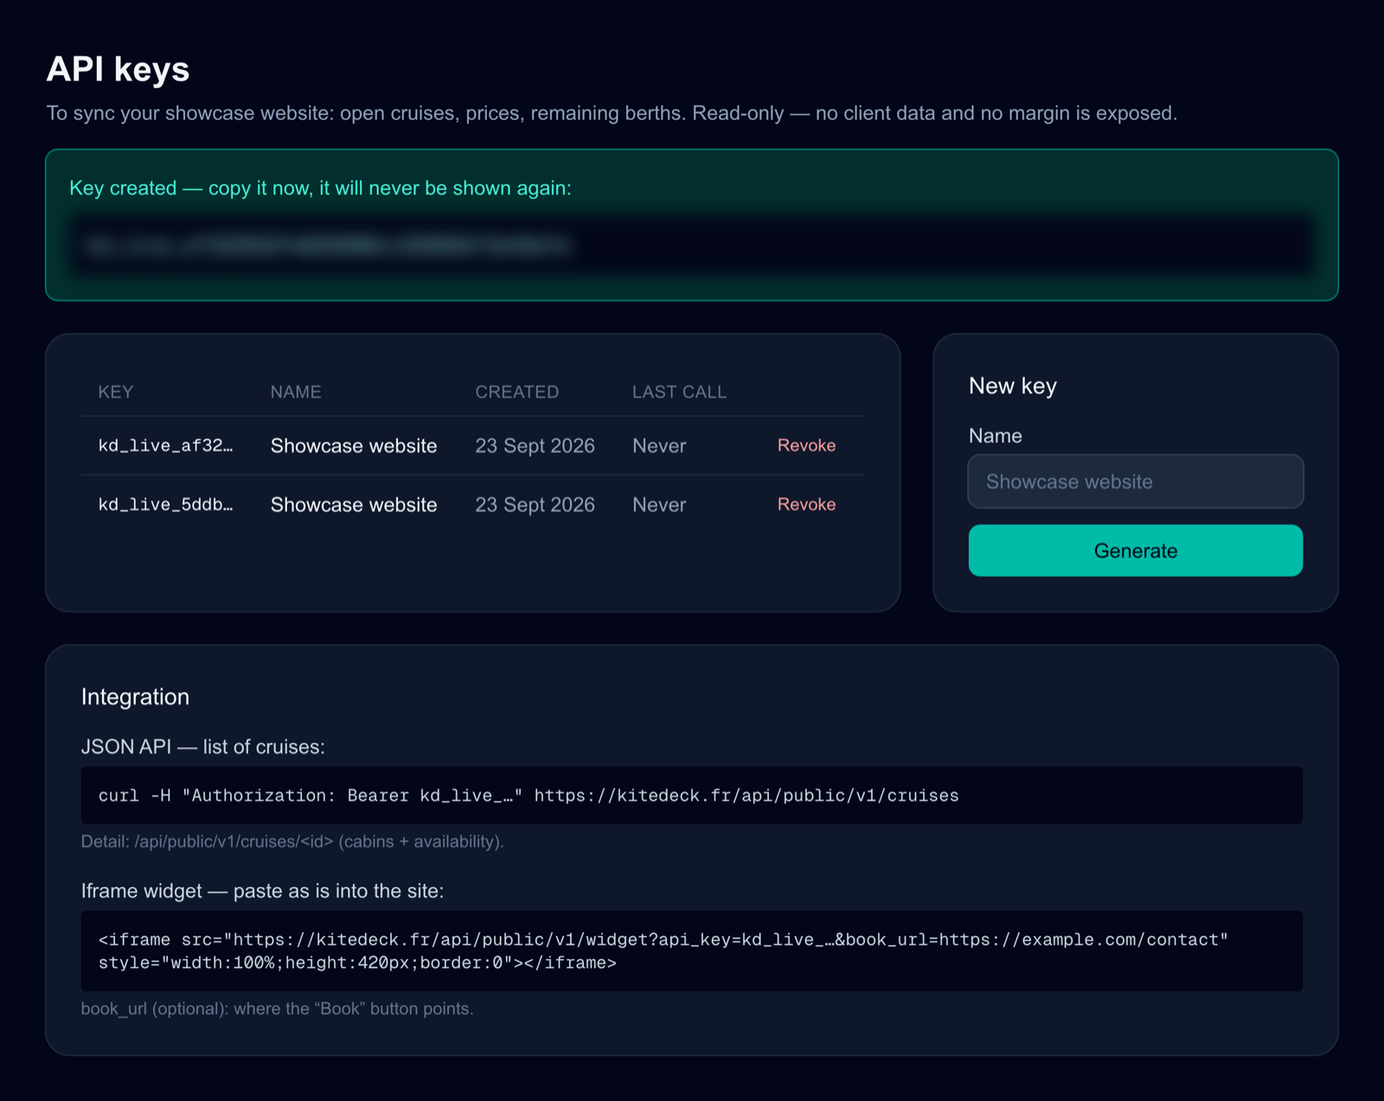
Task: Click the Generate button
Action: [x=1135, y=550]
